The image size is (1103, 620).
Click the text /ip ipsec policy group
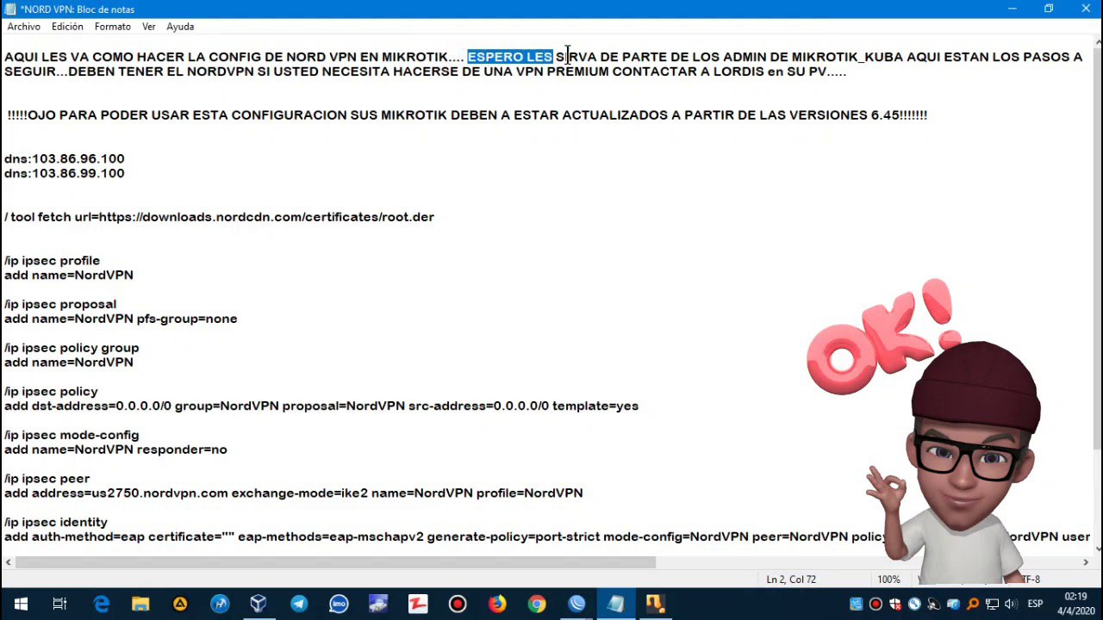pyautogui.click(x=72, y=348)
